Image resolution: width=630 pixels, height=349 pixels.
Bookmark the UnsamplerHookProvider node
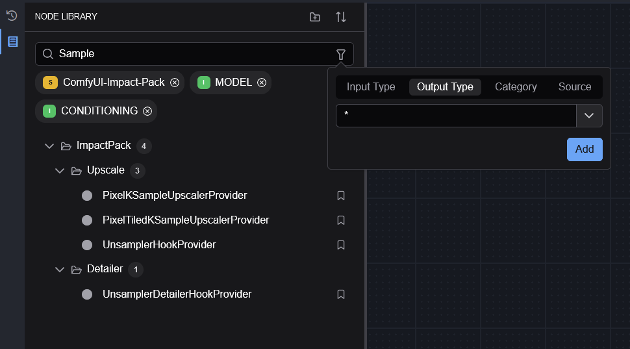point(341,245)
